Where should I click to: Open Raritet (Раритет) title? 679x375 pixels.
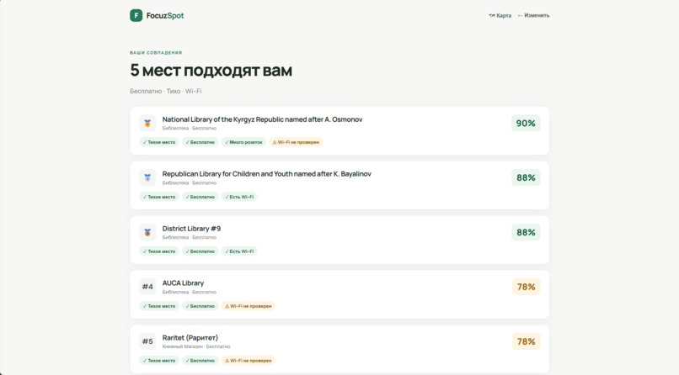point(190,337)
